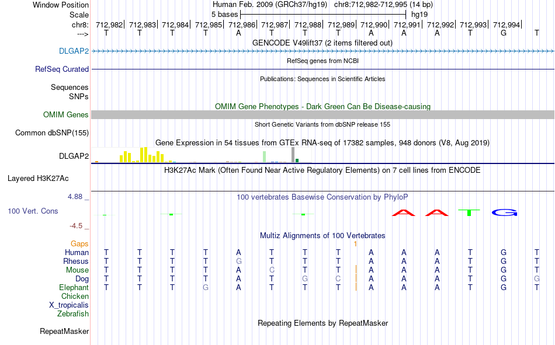Viewport: 555px width, 345px height.
Task: Open H3K27Ac Mark ENCODE track title
Action: tap(322, 170)
